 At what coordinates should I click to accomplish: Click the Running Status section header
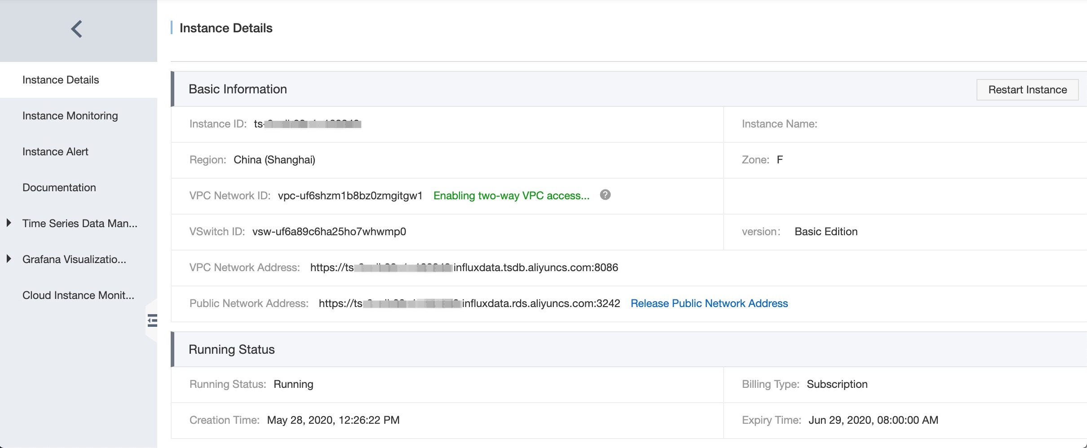[231, 349]
